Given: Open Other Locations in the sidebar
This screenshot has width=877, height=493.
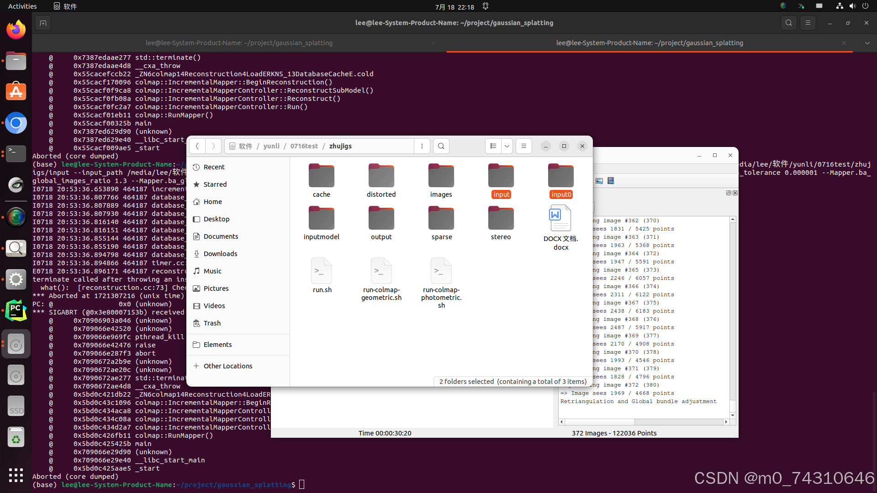Looking at the screenshot, I should (x=227, y=366).
